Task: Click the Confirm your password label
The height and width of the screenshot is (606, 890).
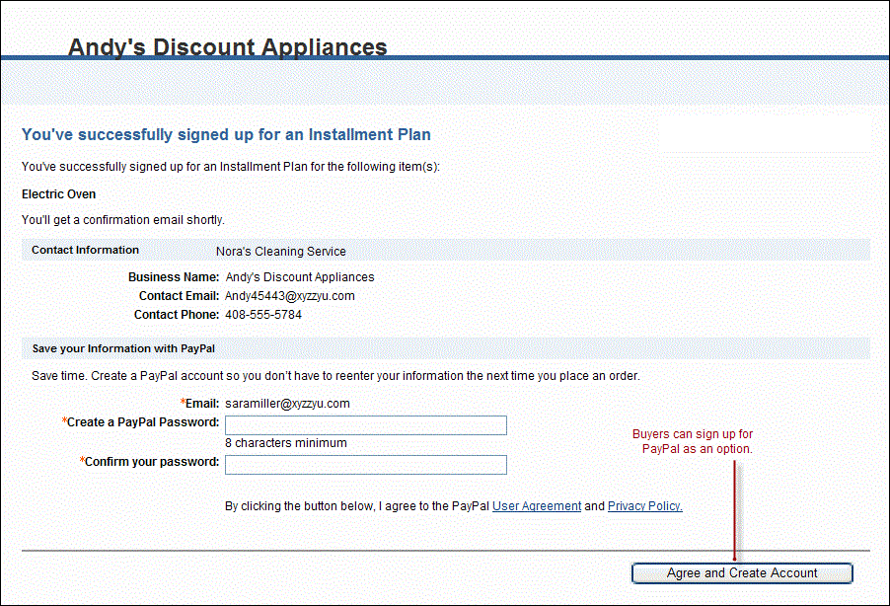Action: point(151,462)
